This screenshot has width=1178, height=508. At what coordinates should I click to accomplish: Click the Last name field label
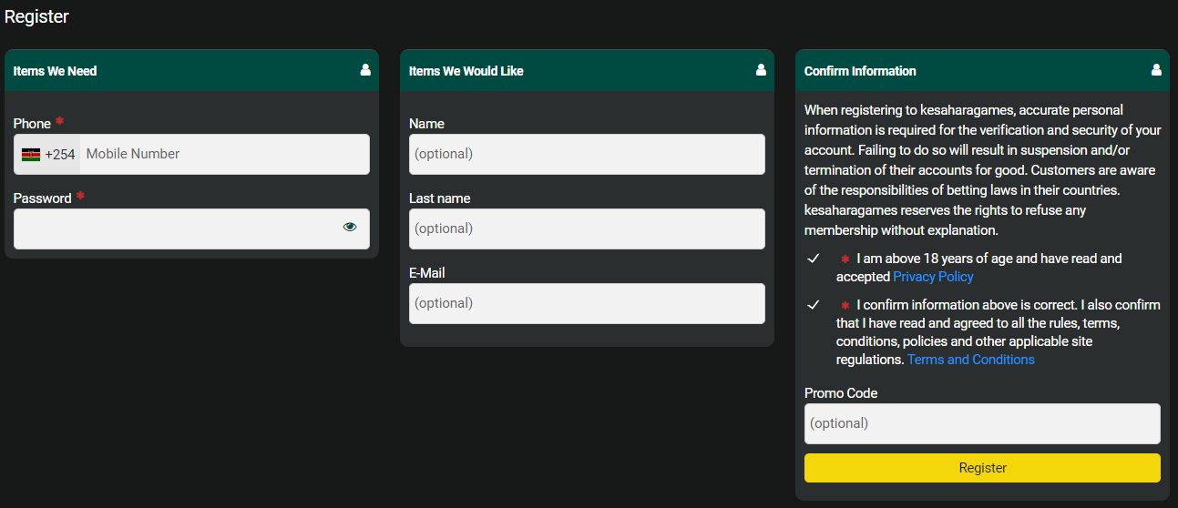coord(440,198)
